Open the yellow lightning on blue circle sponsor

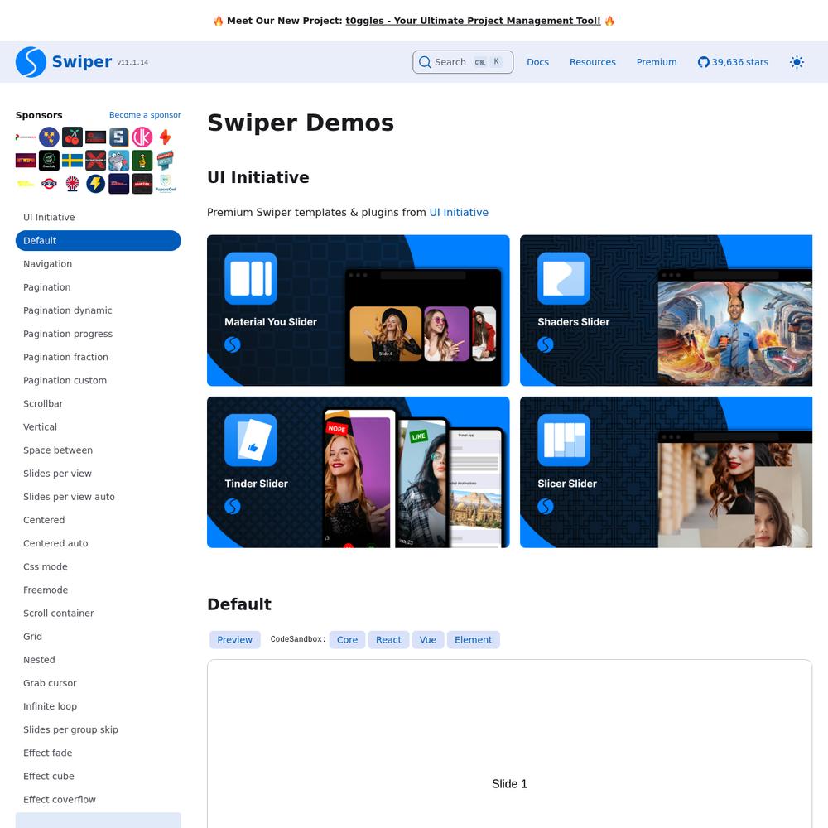[x=95, y=184]
